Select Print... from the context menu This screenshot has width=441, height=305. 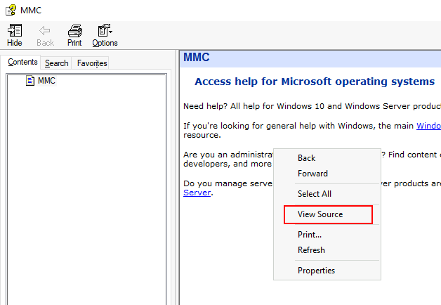(x=309, y=235)
